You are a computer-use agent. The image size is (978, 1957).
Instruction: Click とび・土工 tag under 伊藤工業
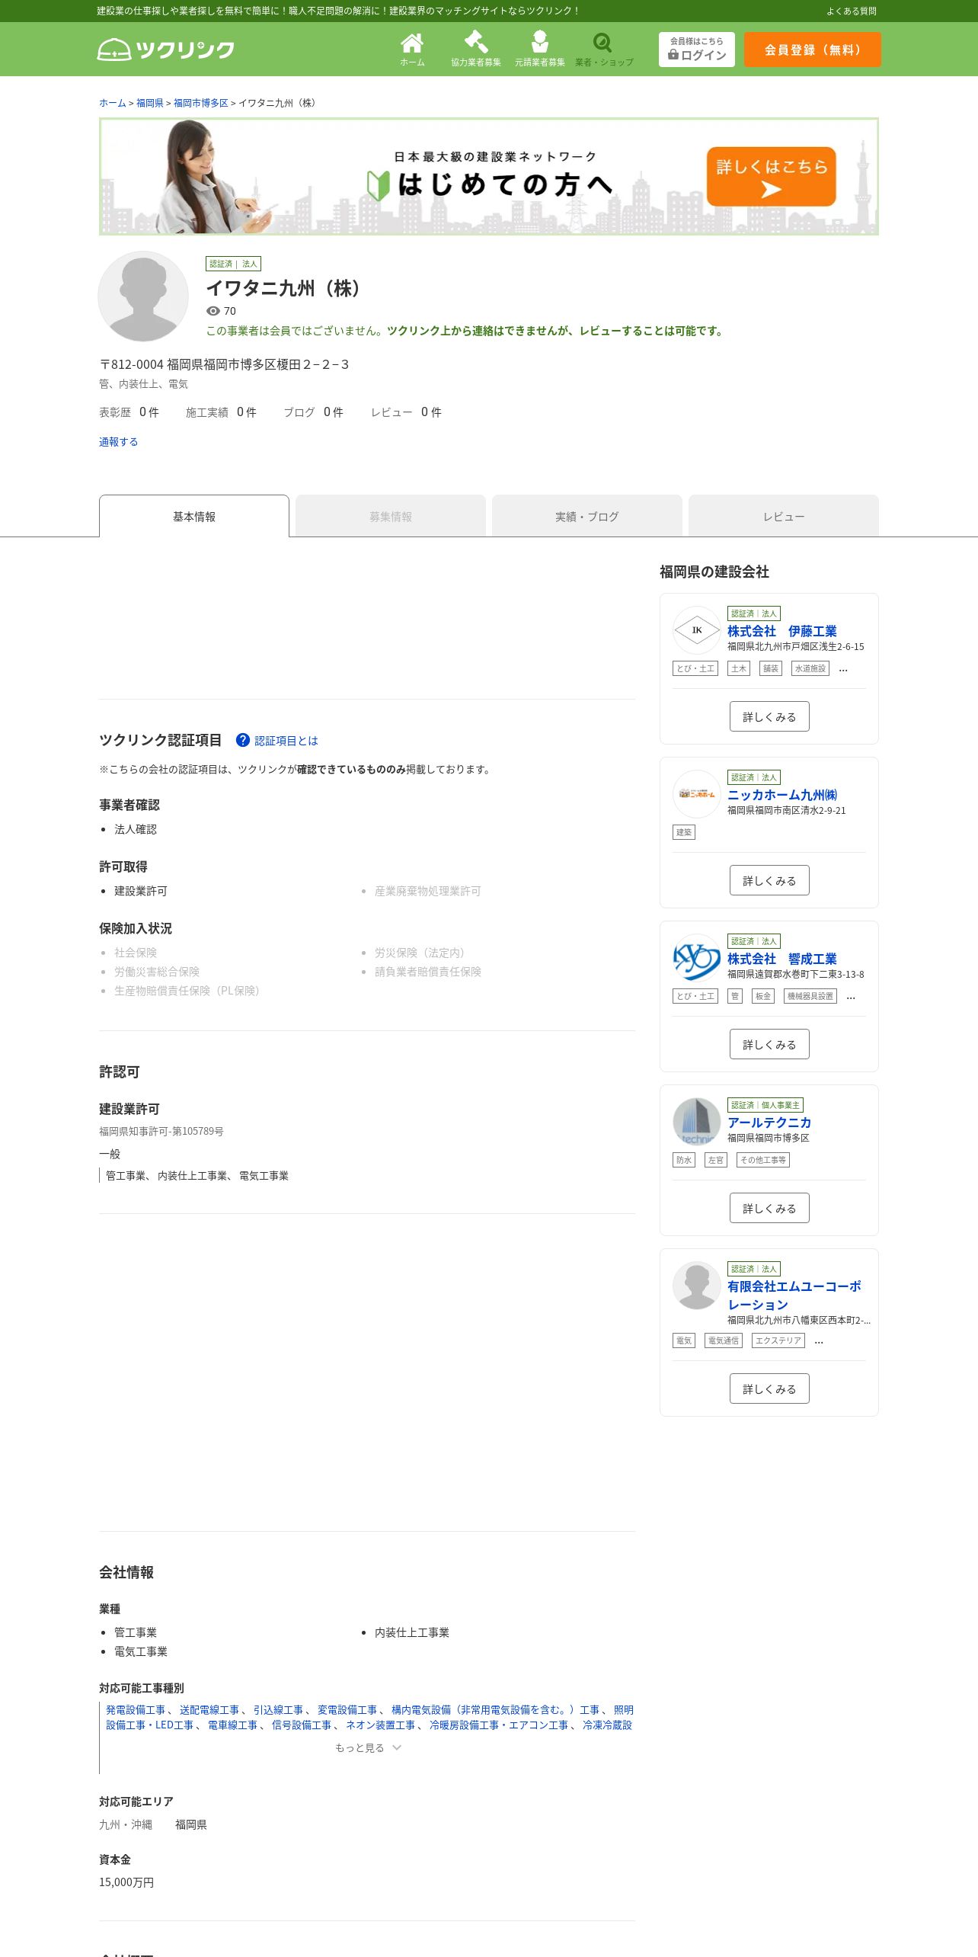(x=695, y=668)
